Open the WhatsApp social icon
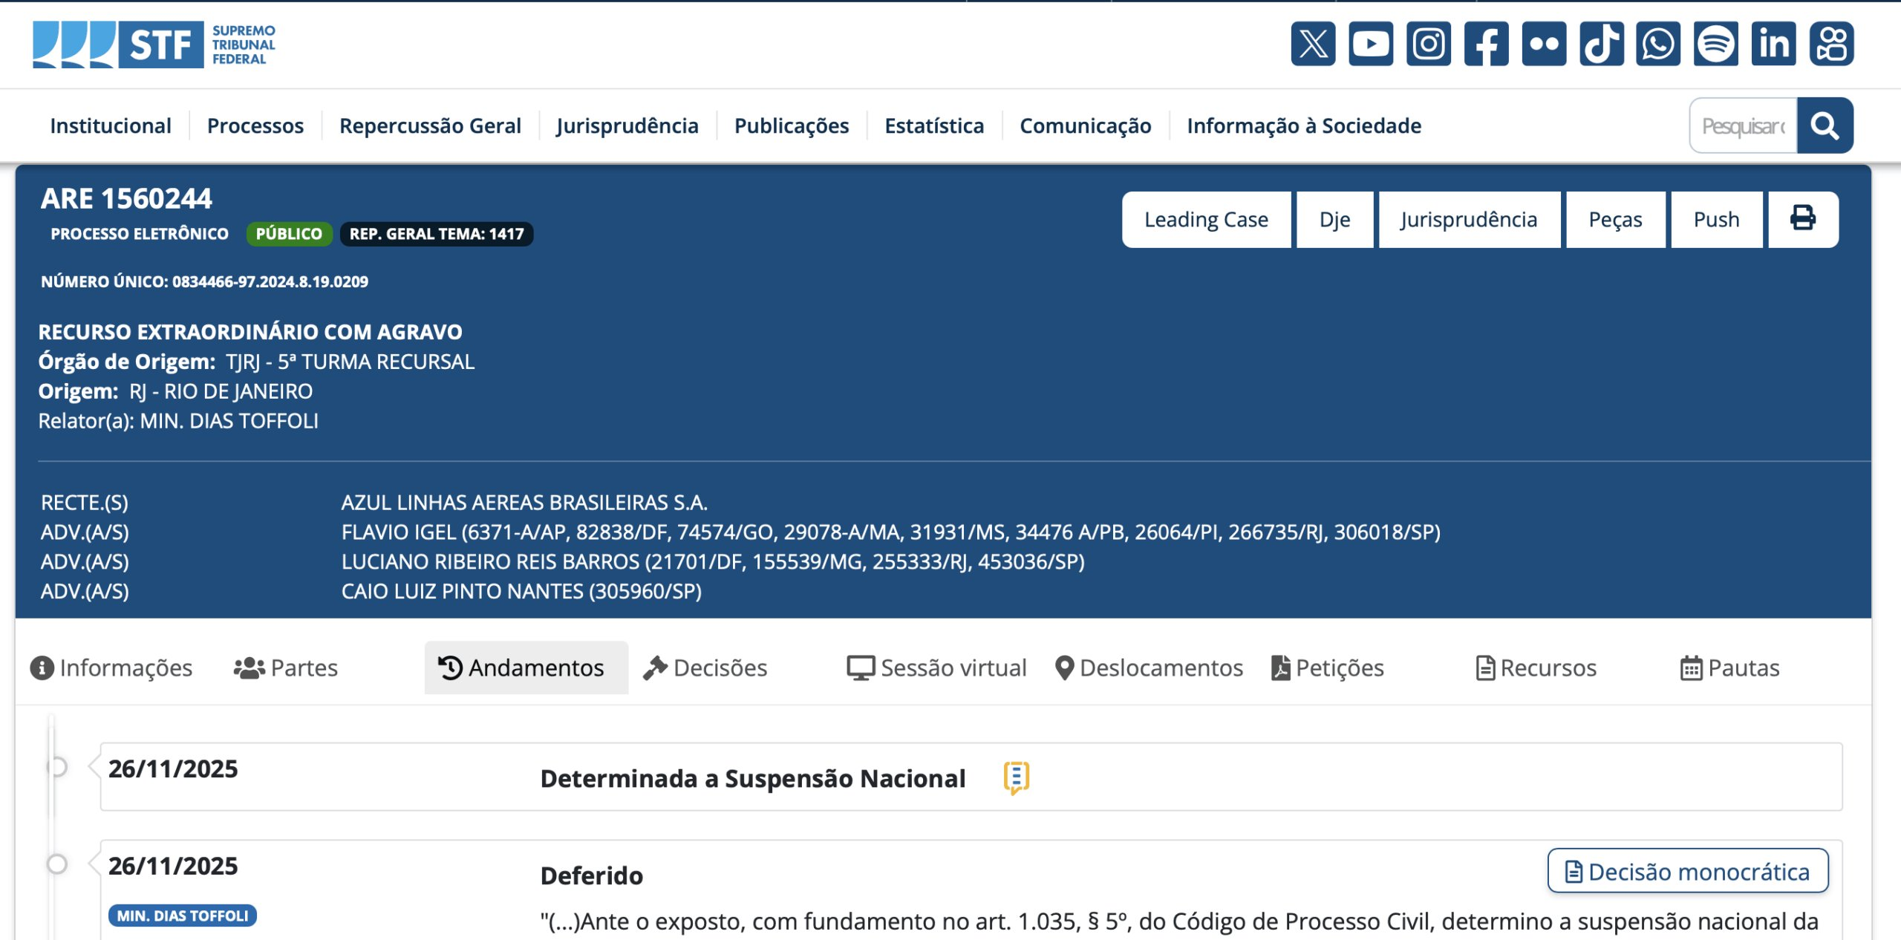Viewport: 1901px width, 940px height. pyautogui.click(x=1658, y=44)
